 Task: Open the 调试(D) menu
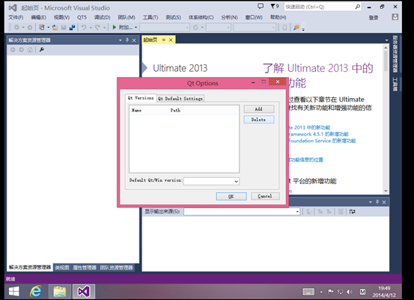[x=102, y=17]
